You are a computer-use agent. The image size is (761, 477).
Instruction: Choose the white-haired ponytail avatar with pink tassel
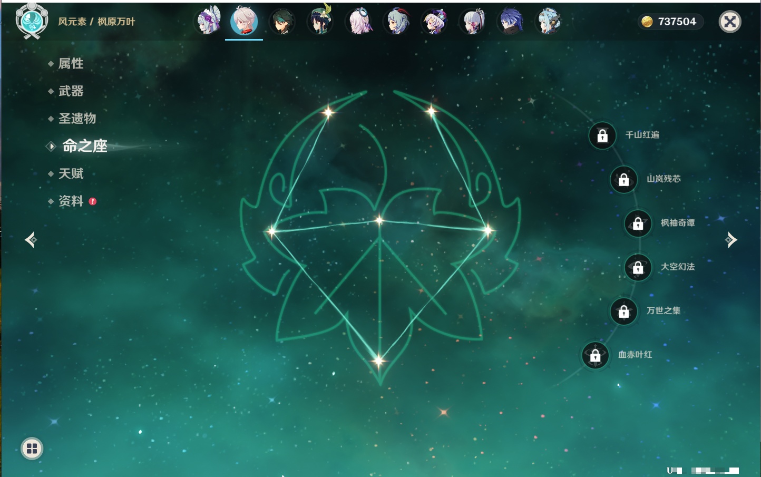click(472, 22)
